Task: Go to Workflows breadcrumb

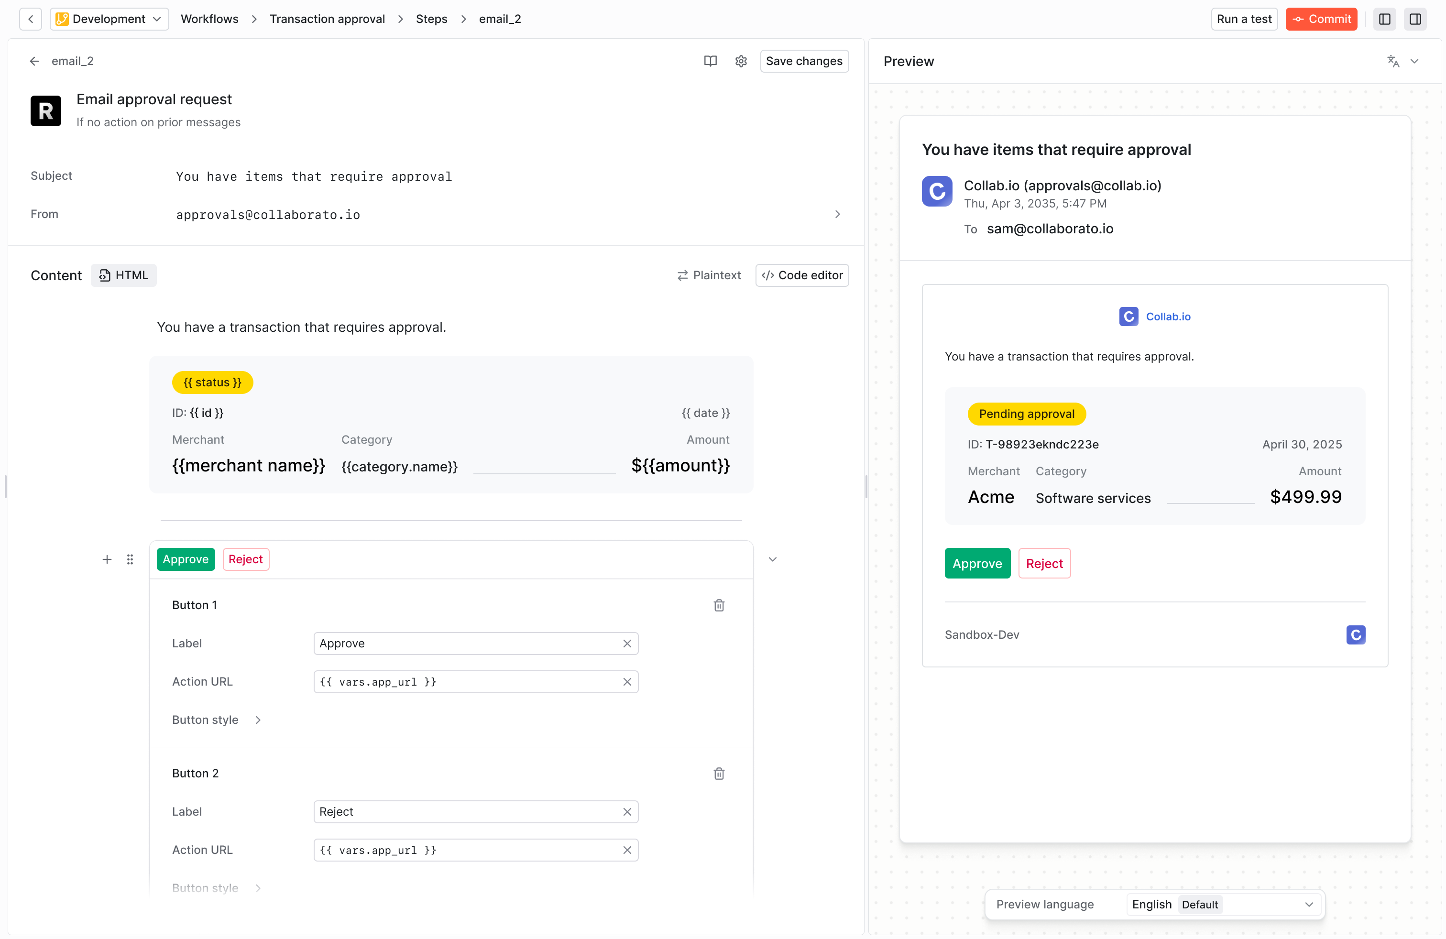Action: 209,19
